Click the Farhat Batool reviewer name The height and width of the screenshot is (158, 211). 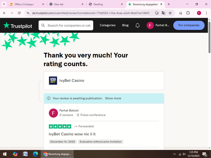(x=69, y=110)
